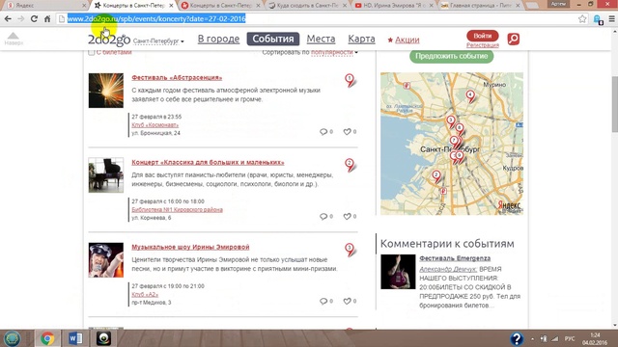Open Клуб «Космонавт» venue link
Screen dimensions: 618x347
154,124
